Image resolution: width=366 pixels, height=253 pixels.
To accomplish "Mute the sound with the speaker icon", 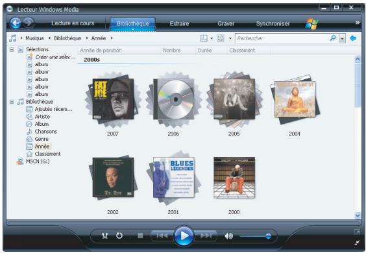I will click(228, 236).
